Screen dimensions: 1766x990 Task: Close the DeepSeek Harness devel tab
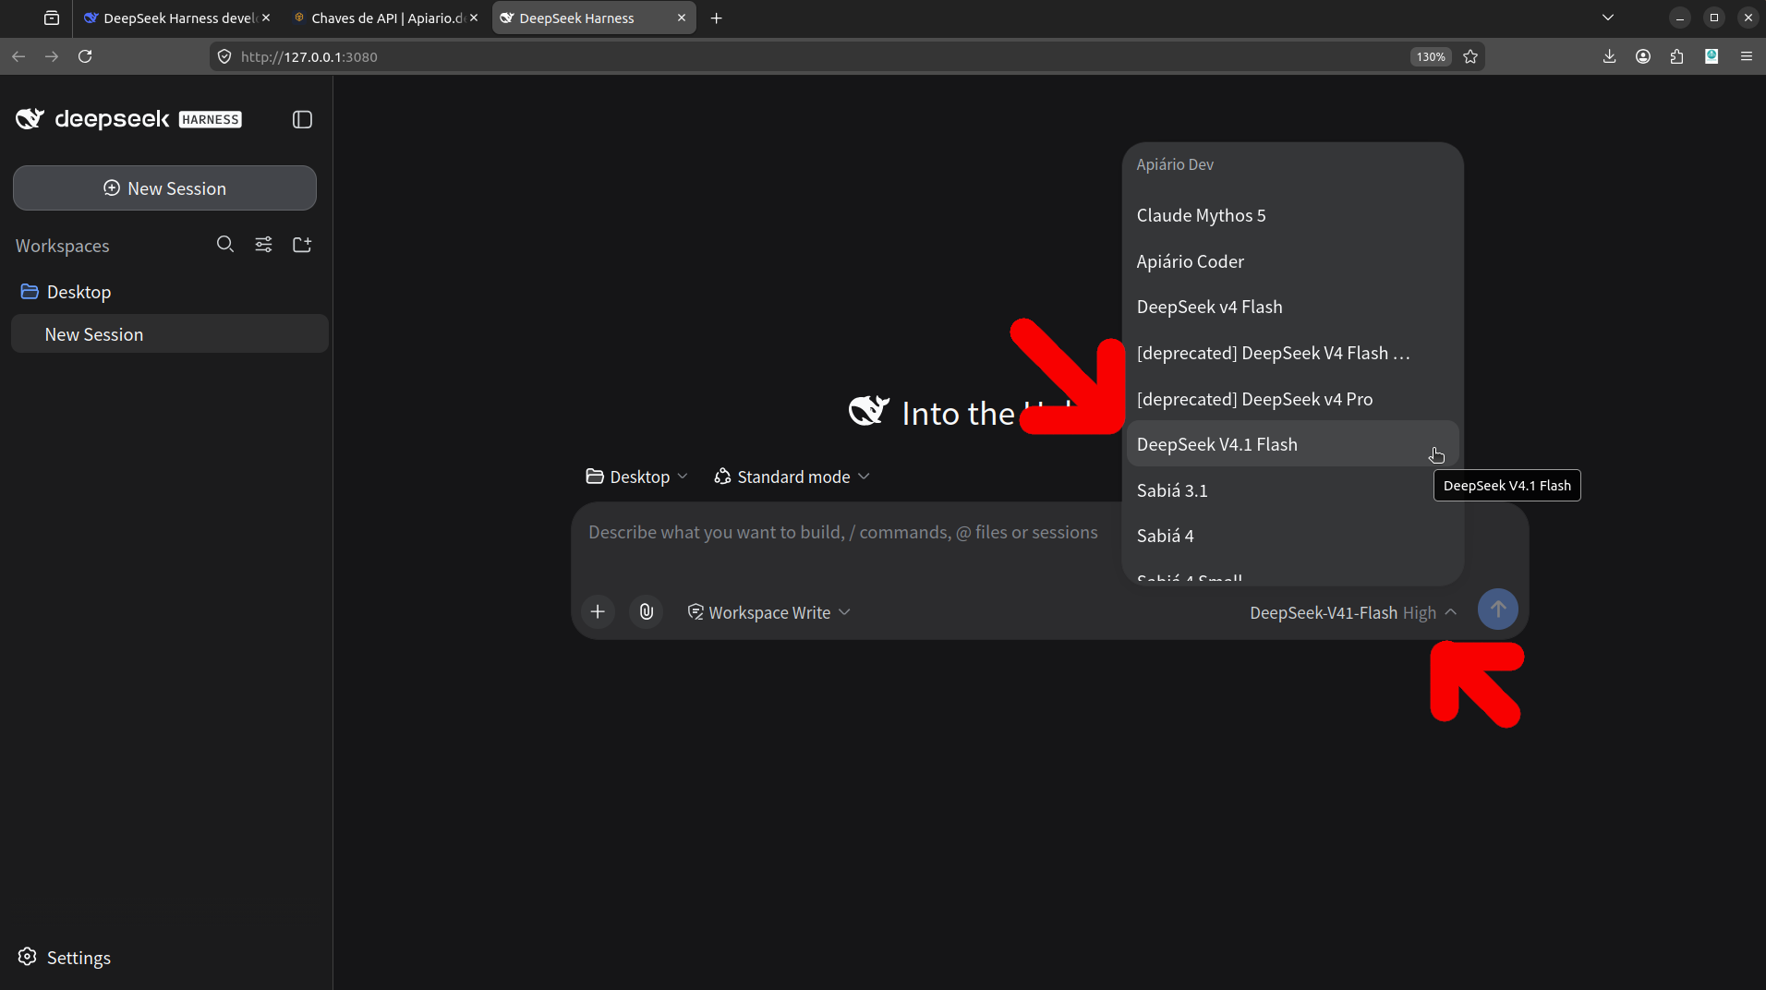coord(266,18)
